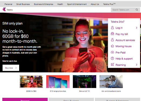Image resolution: width=141 pixels, height=101 pixels.
Task: Select the Business & Enterprise bottom tab
Action: tap(118, 99)
